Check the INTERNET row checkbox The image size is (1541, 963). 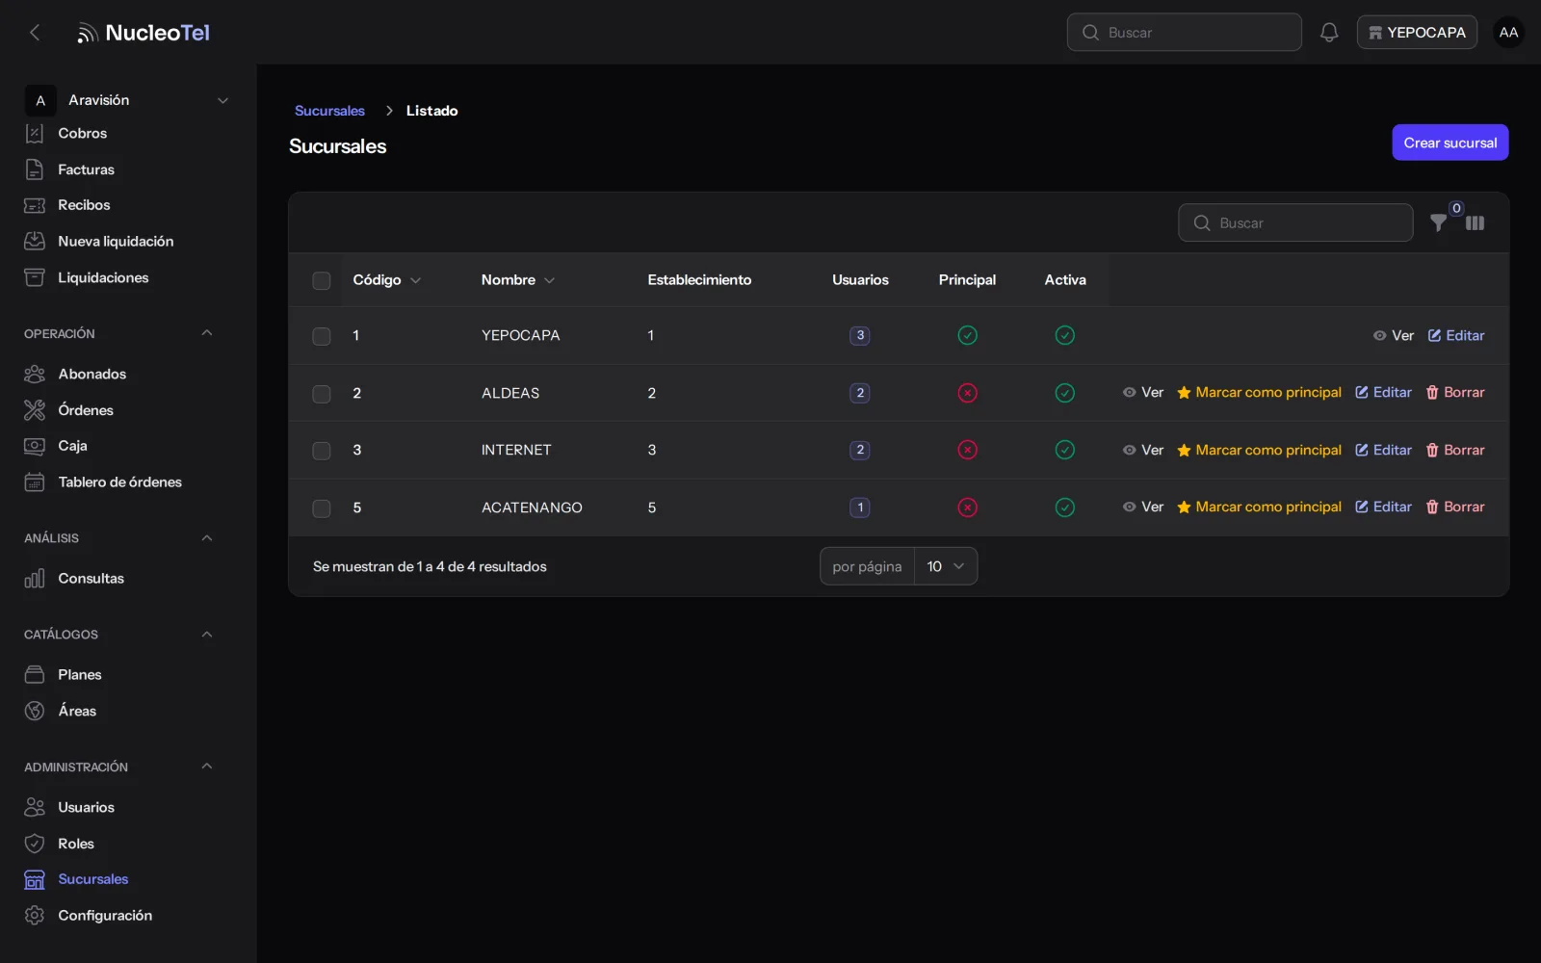[322, 451]
